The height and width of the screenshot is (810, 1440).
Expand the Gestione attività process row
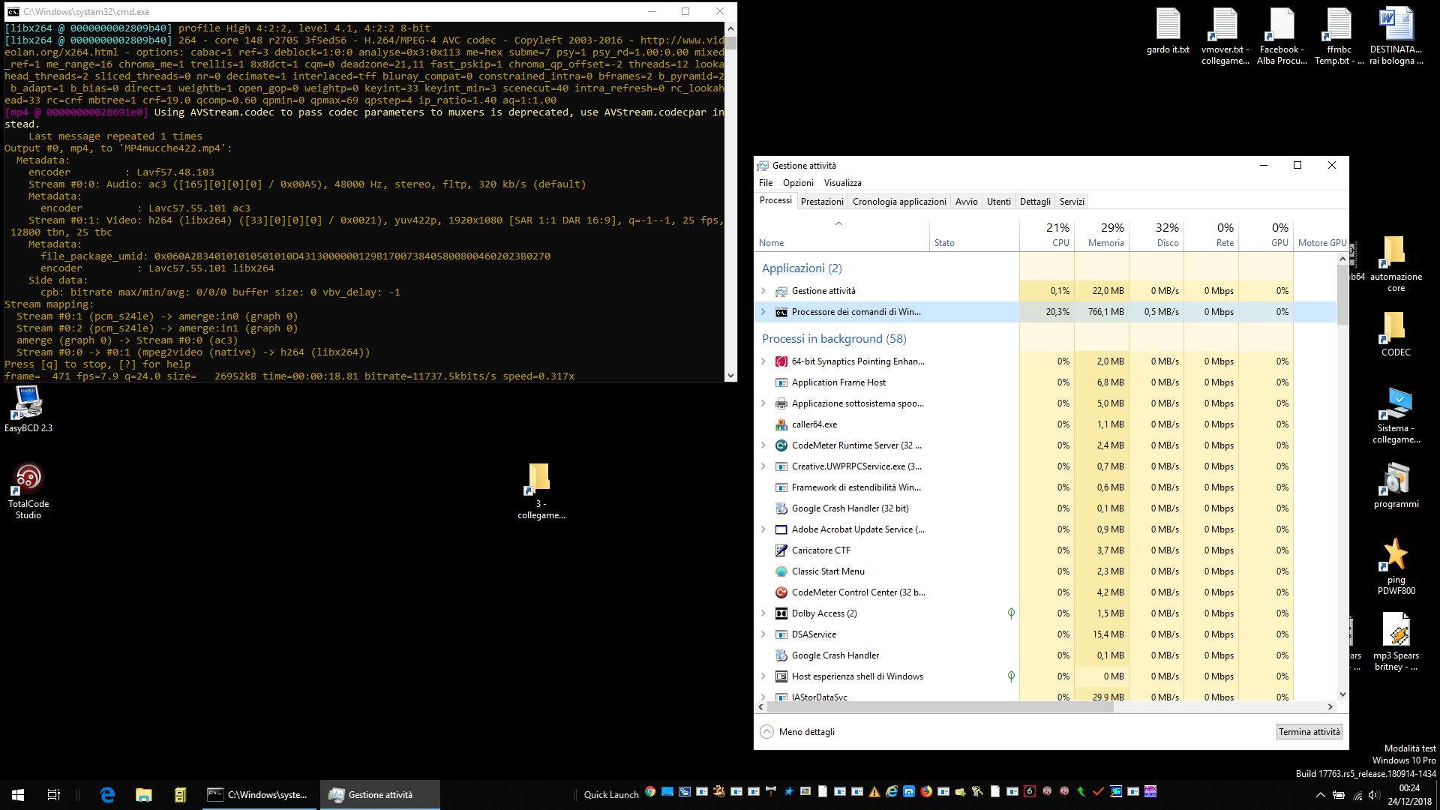coord(763,291)
